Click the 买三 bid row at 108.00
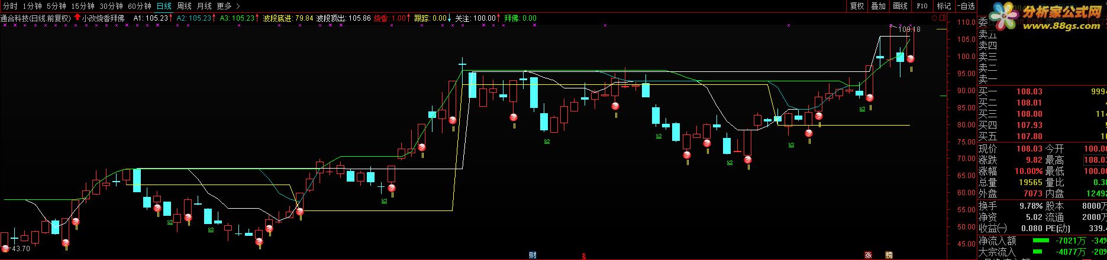 (x=1043, y=114)
